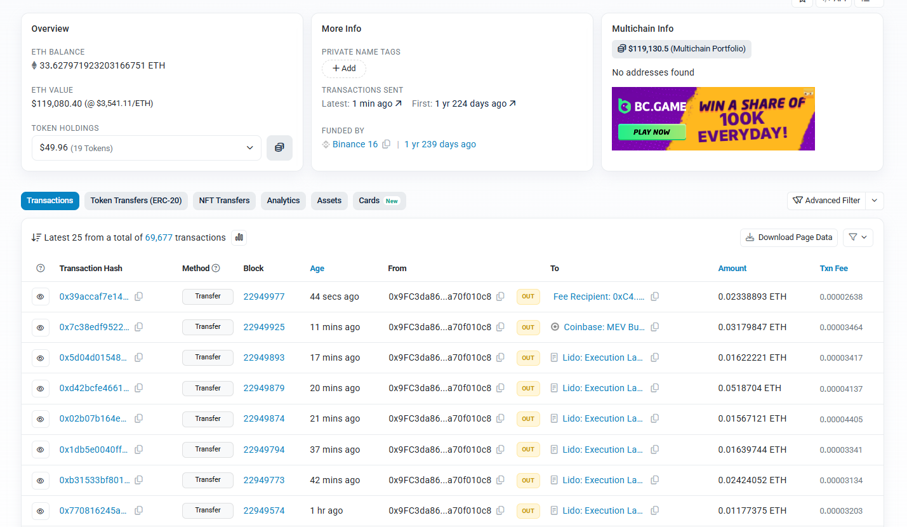Open the NFT Transfers tab

pos(224,201)
